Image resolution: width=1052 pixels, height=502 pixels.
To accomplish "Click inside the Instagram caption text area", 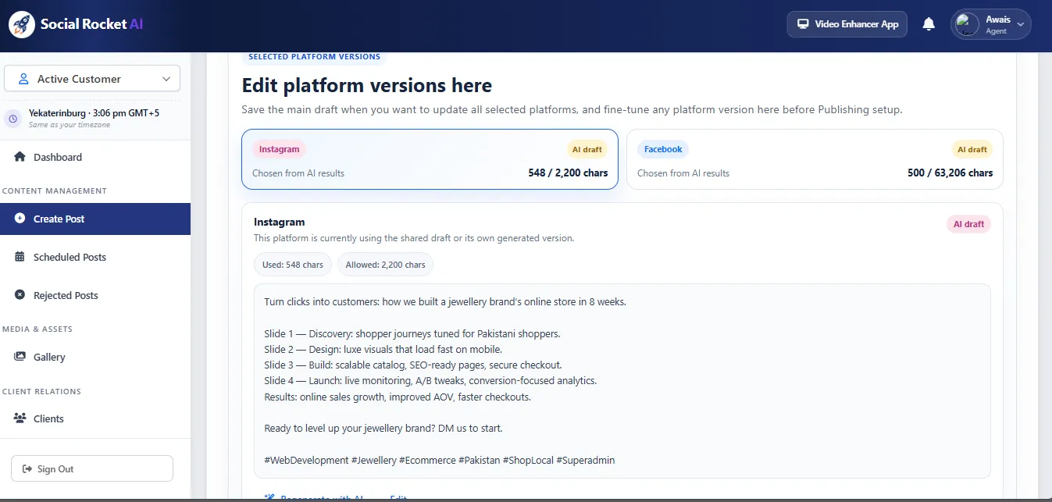I will pos(622,381).
